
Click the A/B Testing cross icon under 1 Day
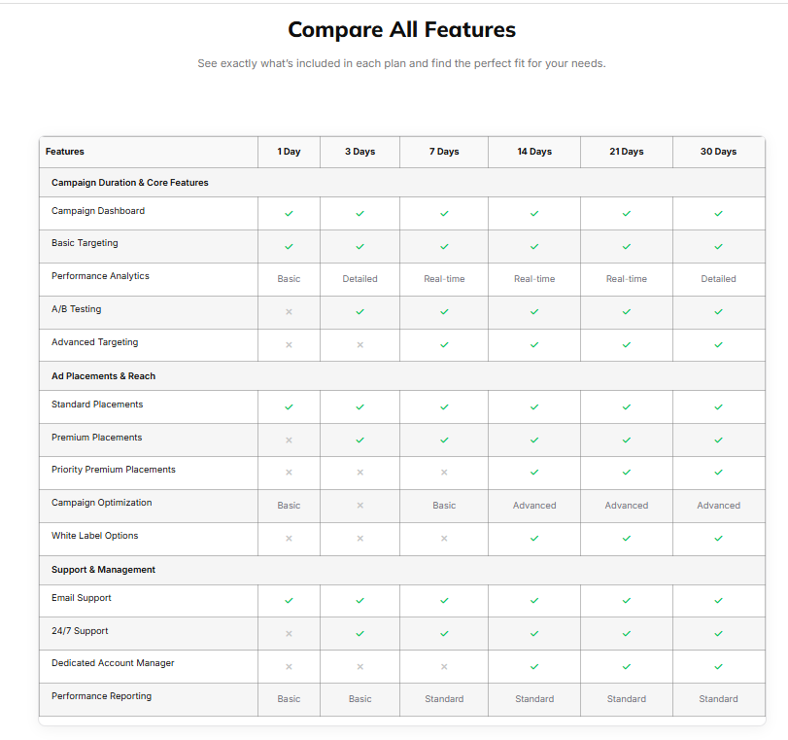pyautogui.click(x=289, y=312)
